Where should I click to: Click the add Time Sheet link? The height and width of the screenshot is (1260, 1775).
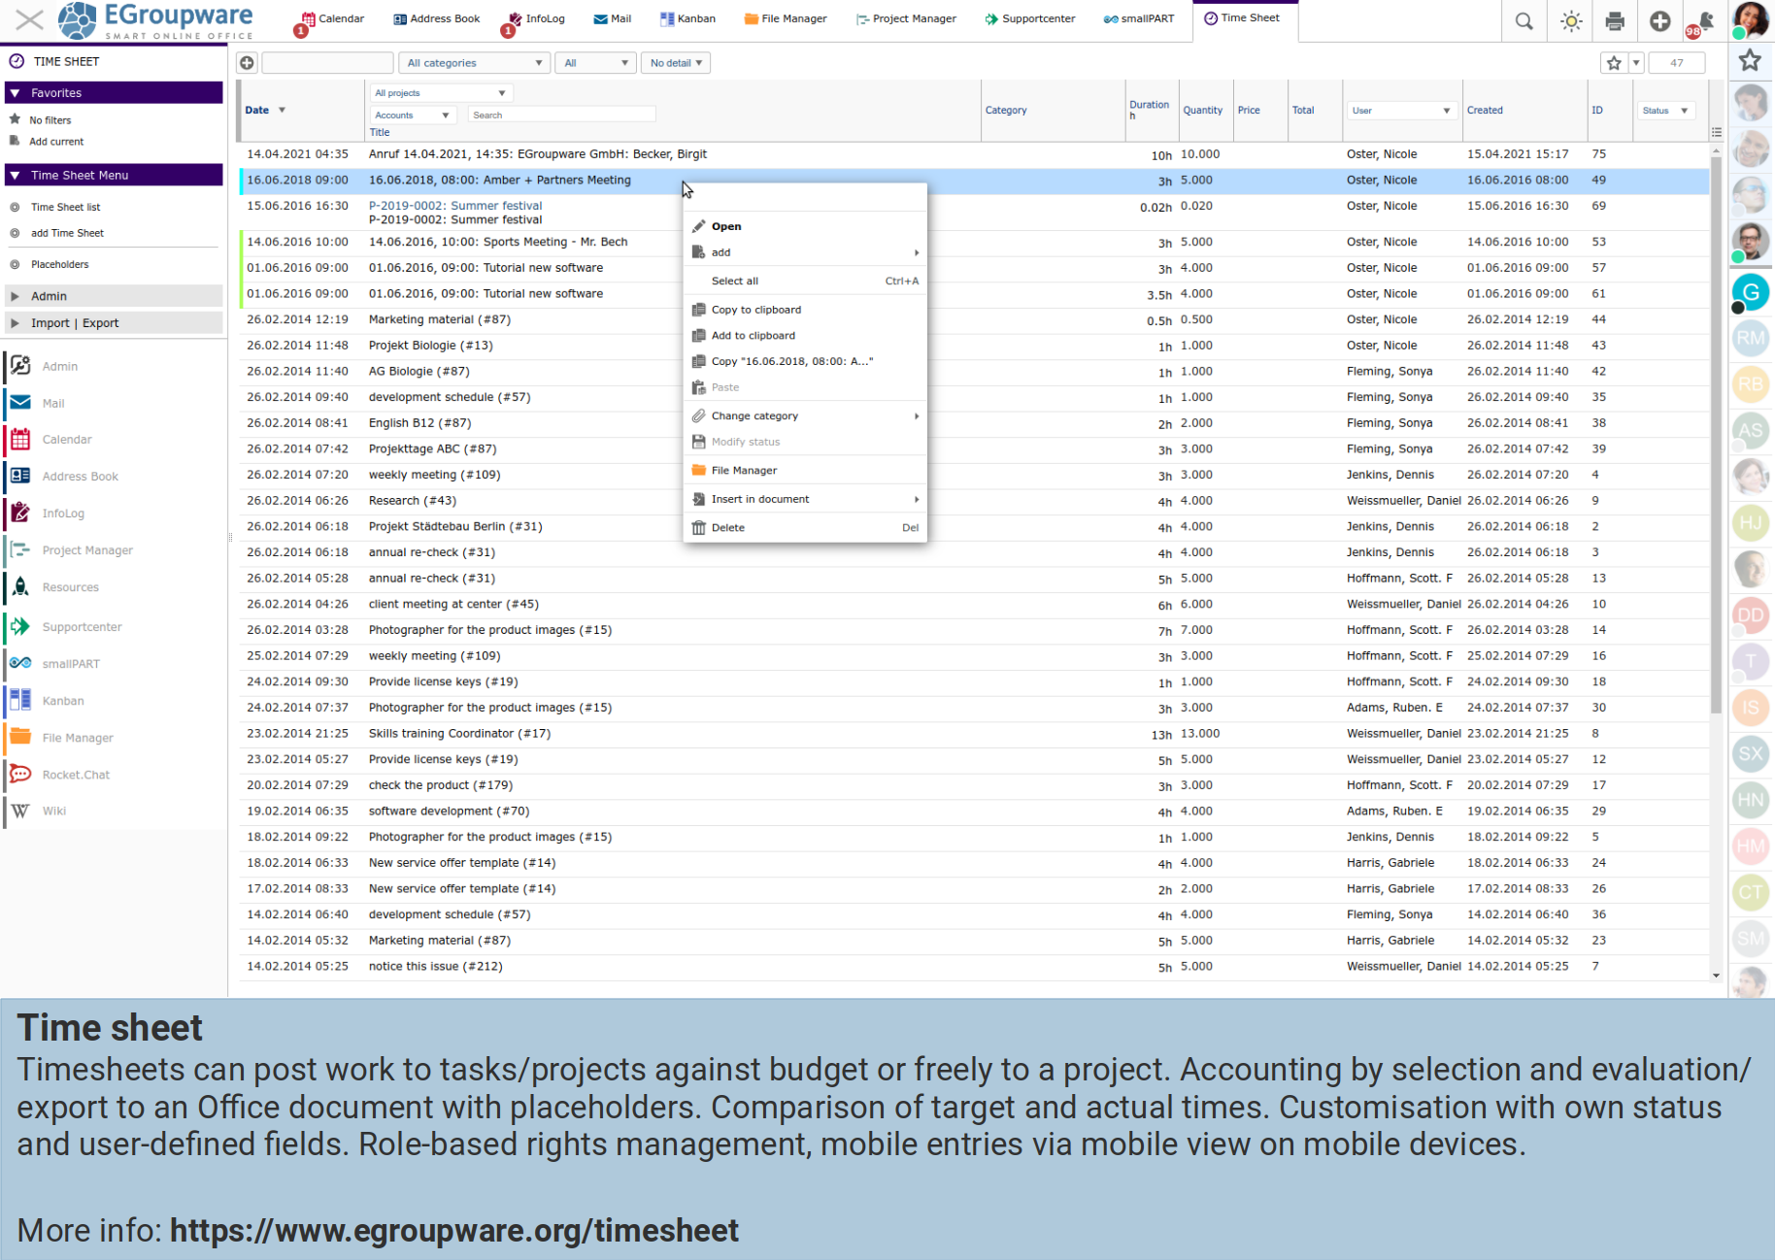click(x=67, y=233)
